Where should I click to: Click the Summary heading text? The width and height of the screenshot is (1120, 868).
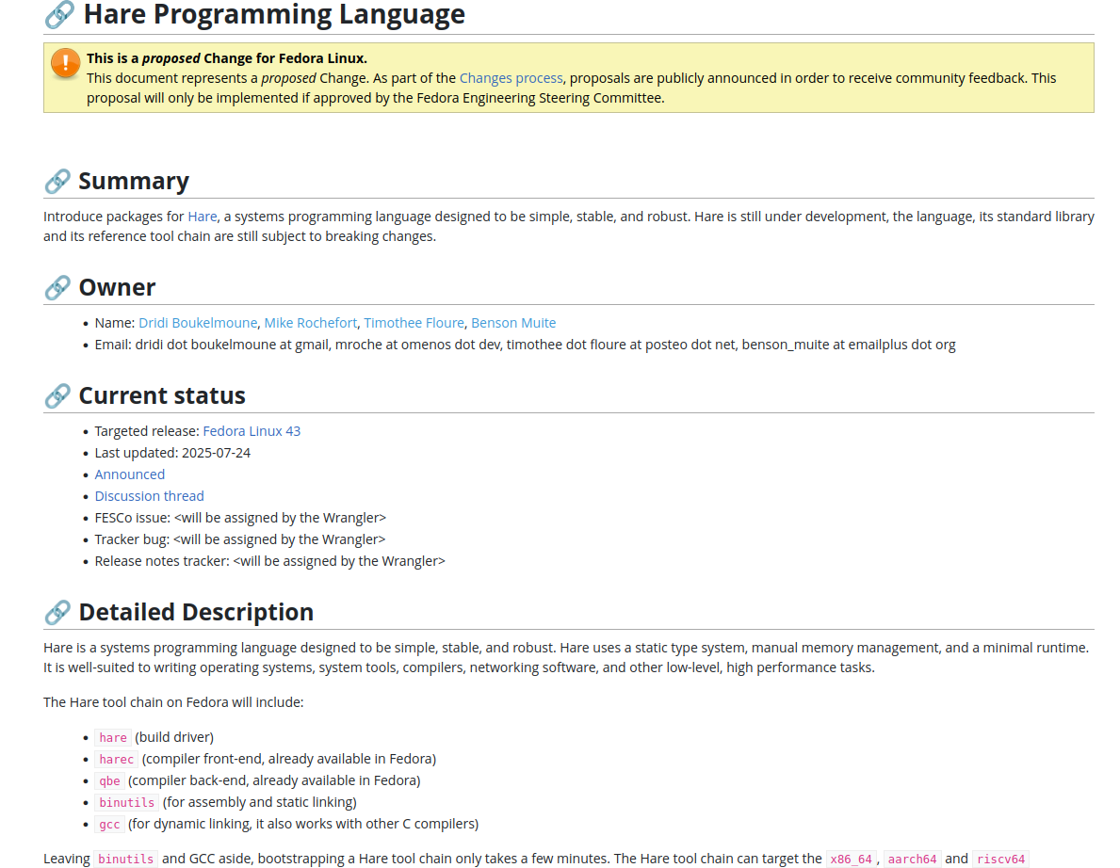[x=134, y=182]
